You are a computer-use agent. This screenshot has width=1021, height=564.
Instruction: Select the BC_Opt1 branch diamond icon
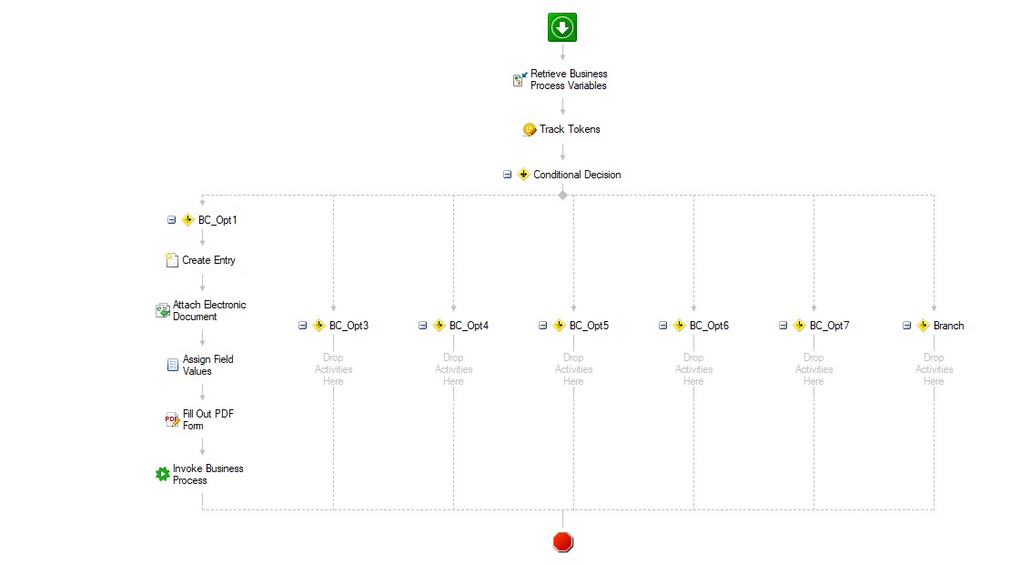click(x=188, y=220)
